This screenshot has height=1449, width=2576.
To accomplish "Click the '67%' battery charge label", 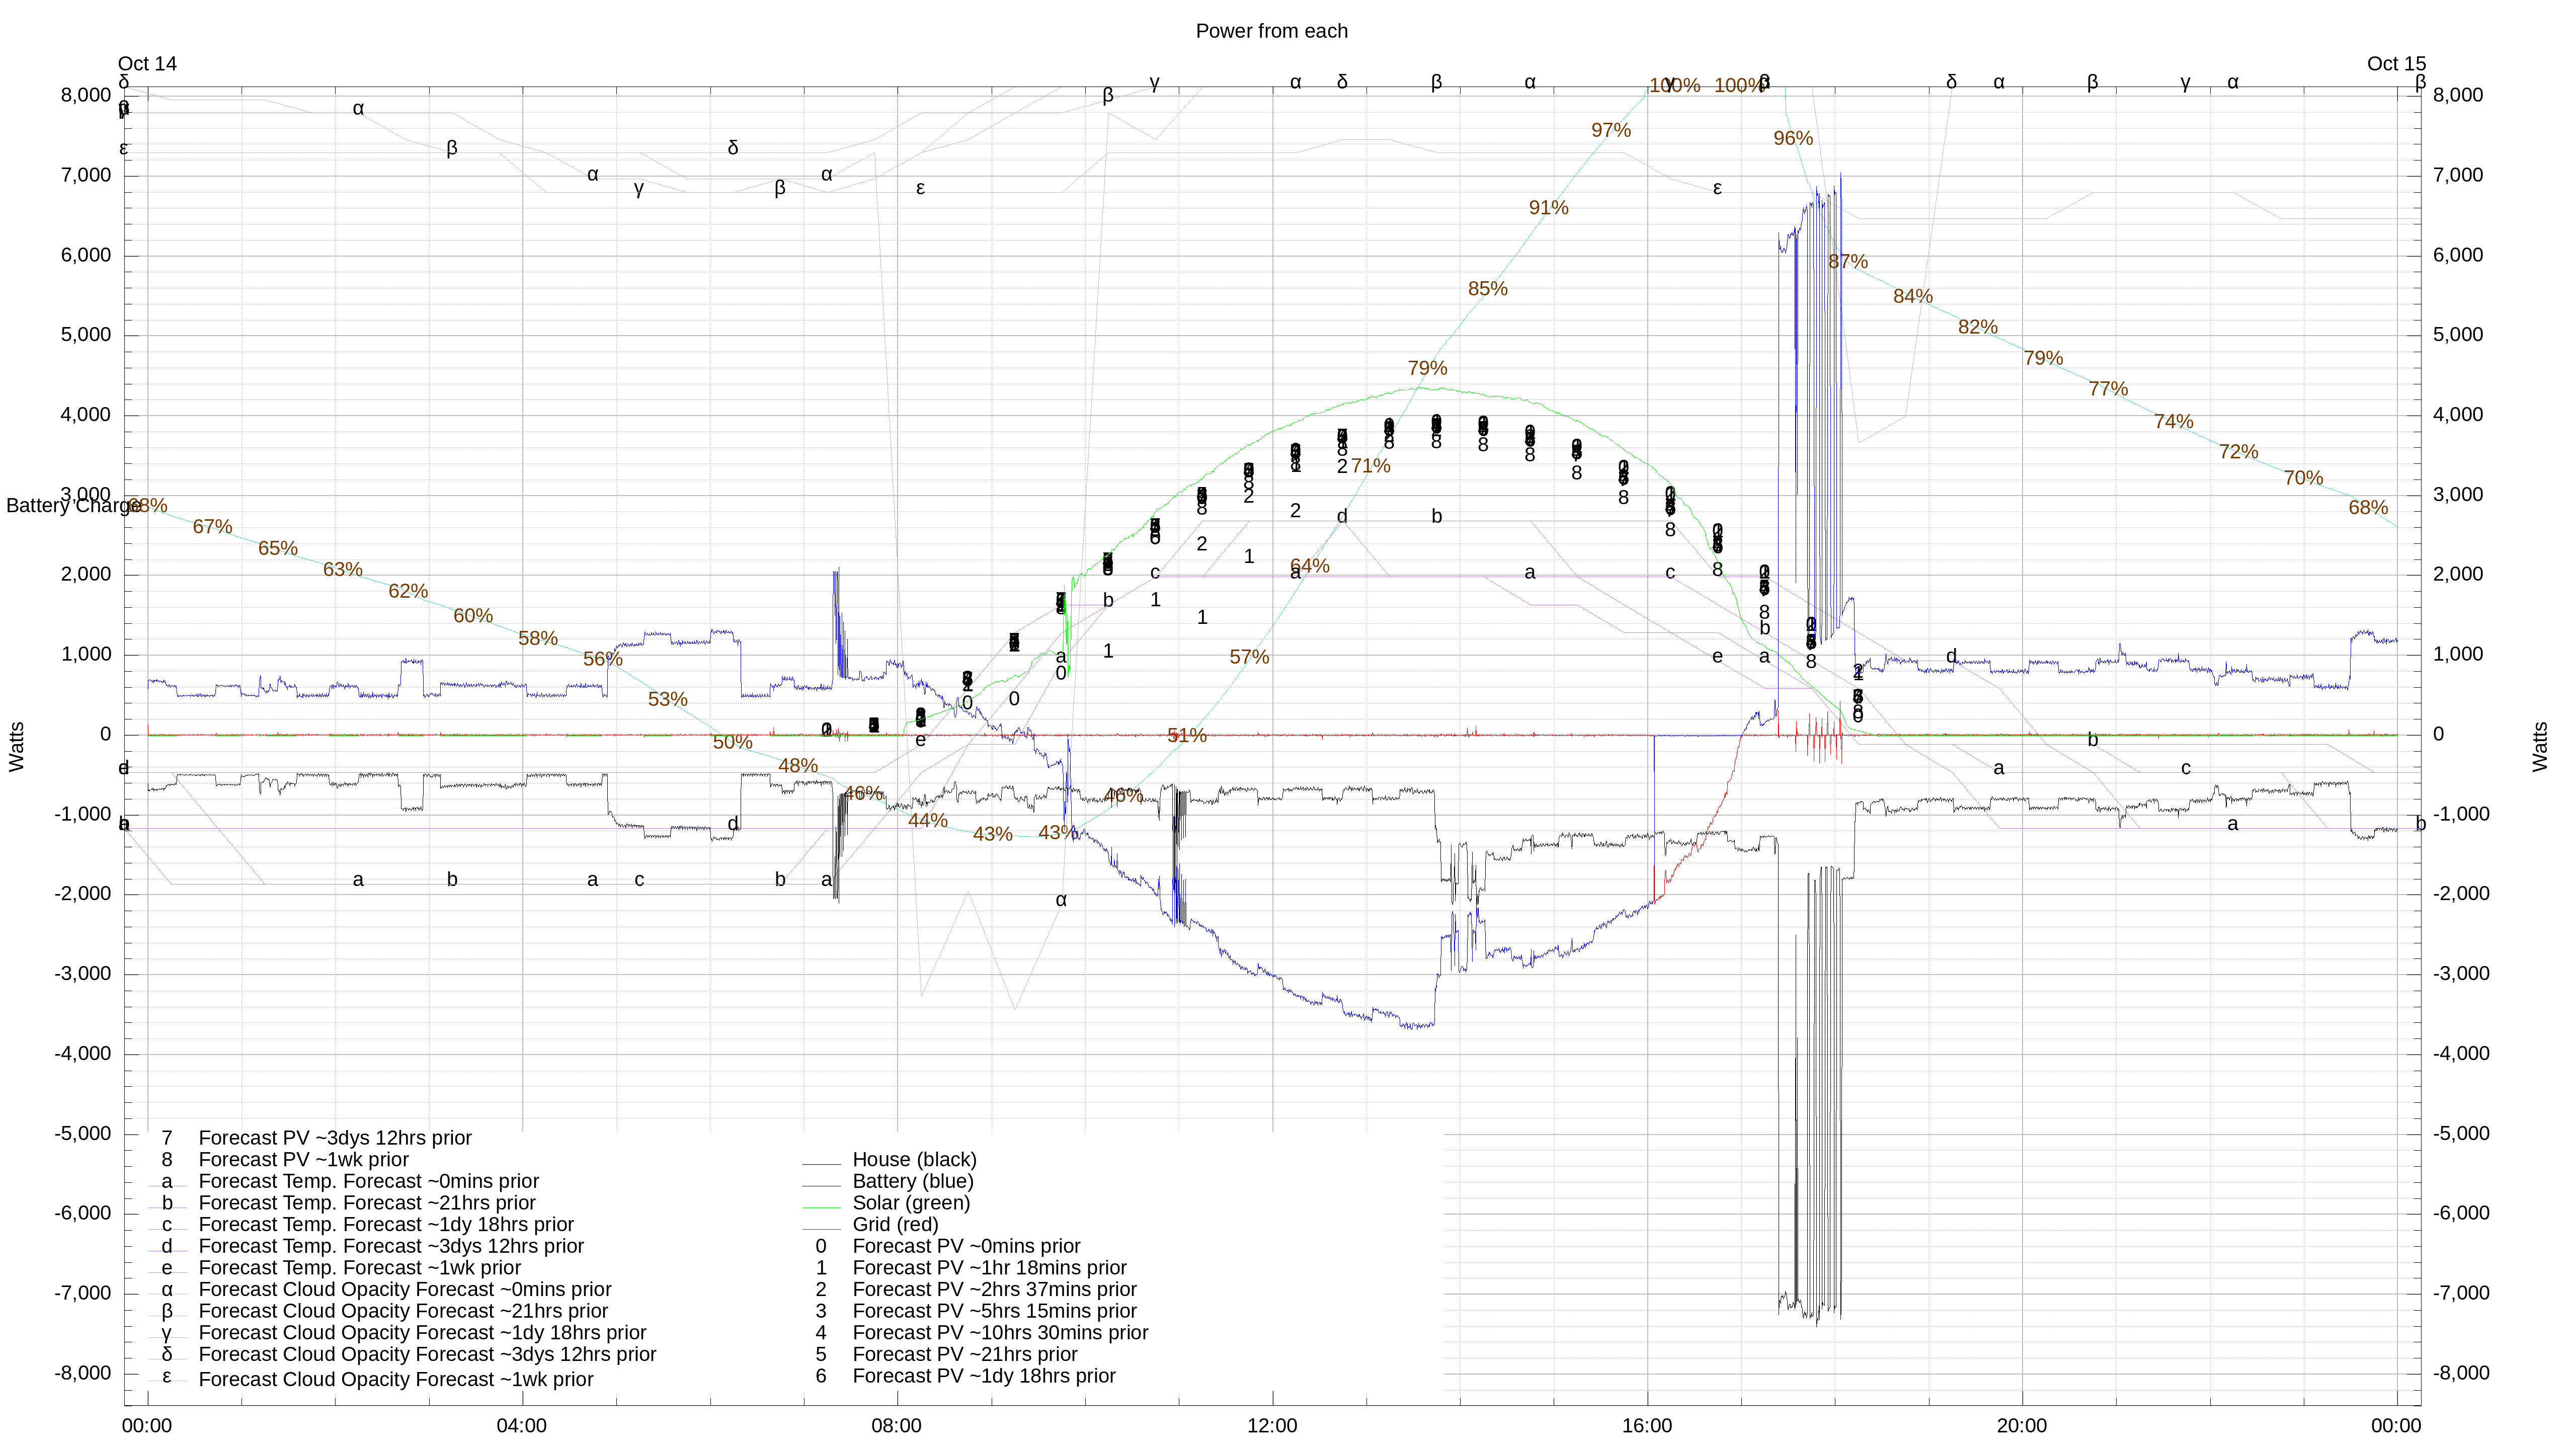I will coord(212,527).
